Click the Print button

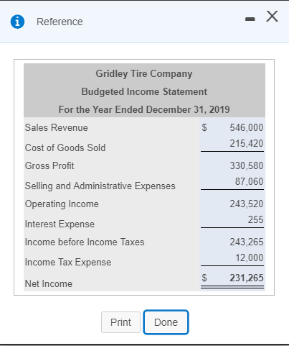point(120,322)
